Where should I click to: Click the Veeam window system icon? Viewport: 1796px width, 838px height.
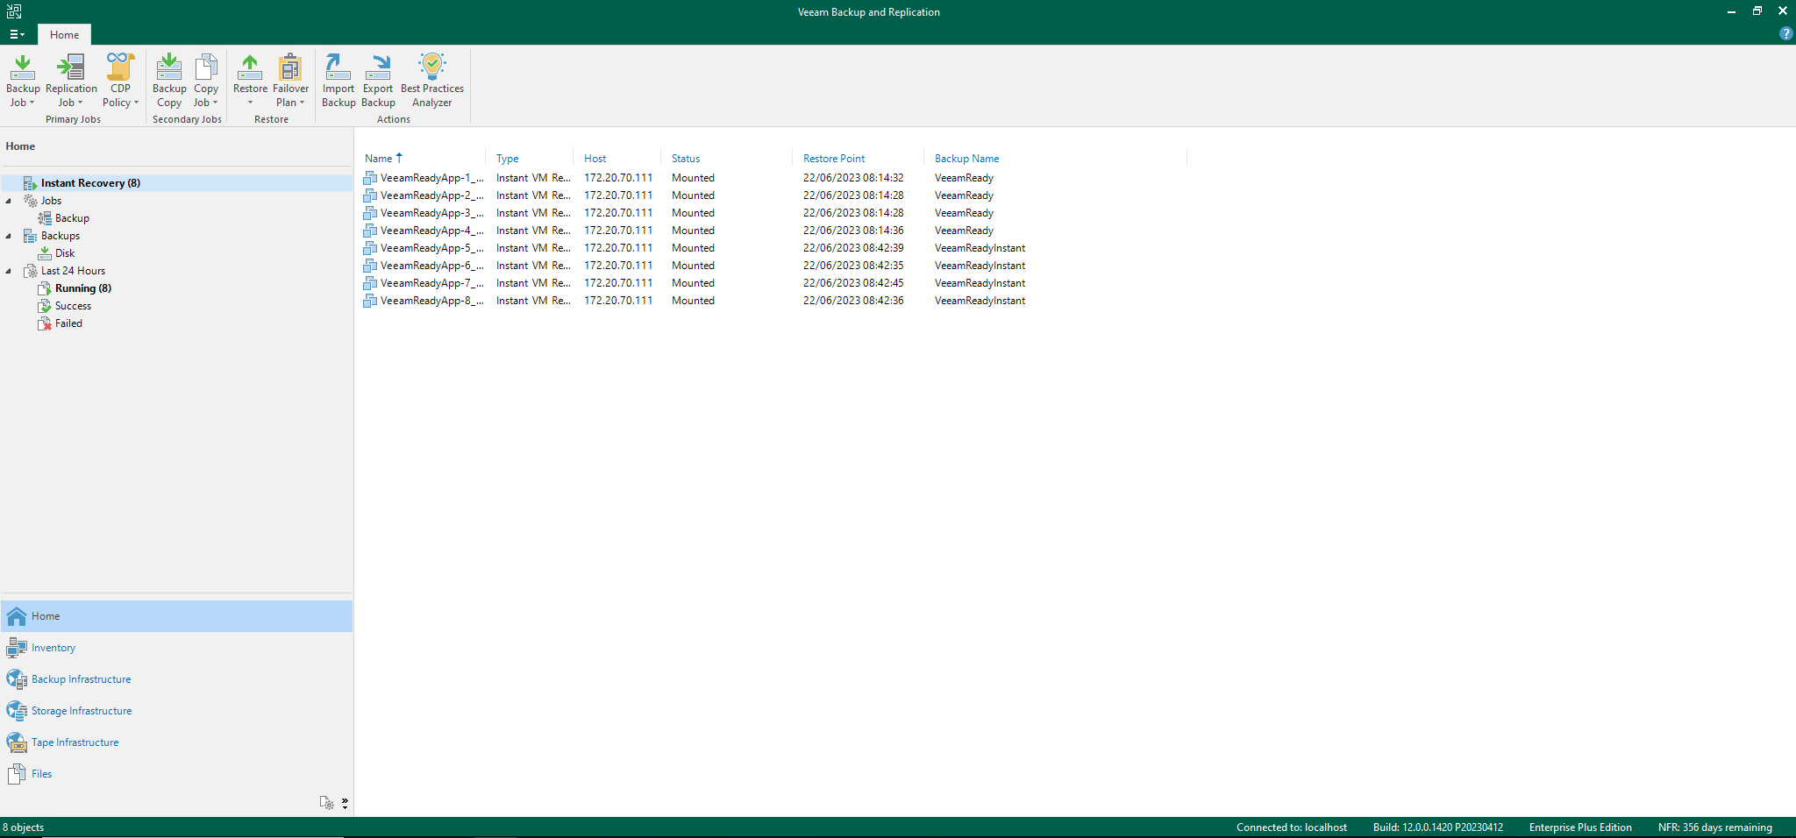(x=14, y=11)
